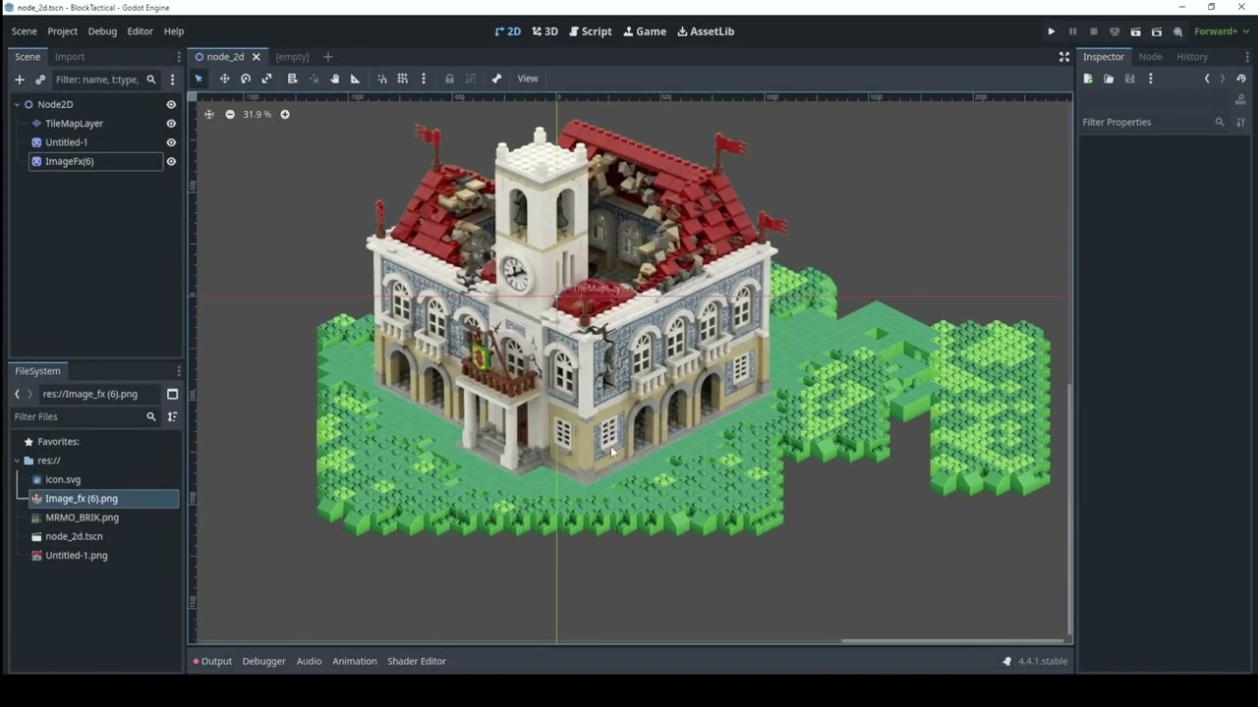Switch to the Import dock tab
The width and height of the screenshot is (1258, 707).
[70, 57]
